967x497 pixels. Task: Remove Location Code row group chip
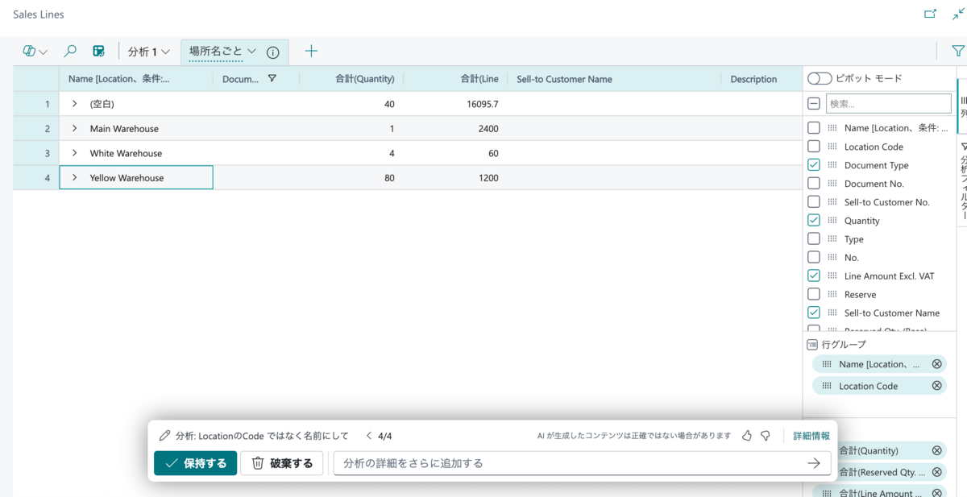pos(936,386)
